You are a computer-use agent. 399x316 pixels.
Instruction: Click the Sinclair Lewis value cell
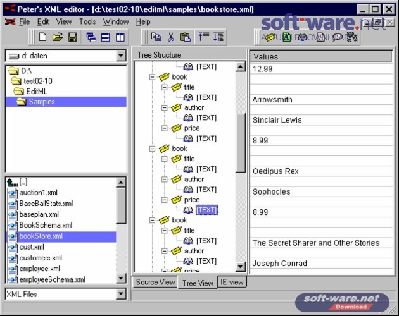tap(321, 120)
